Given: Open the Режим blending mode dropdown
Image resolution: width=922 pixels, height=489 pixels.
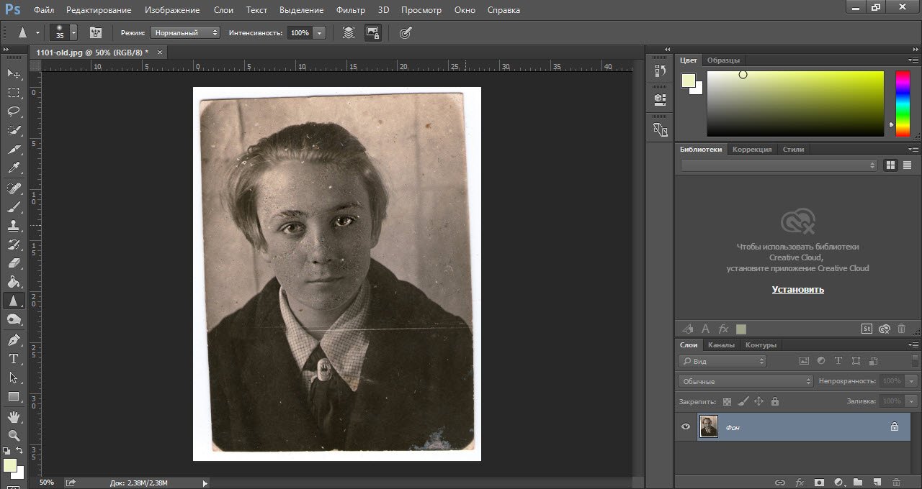Looking at the screenshot, I should [185, 33].
